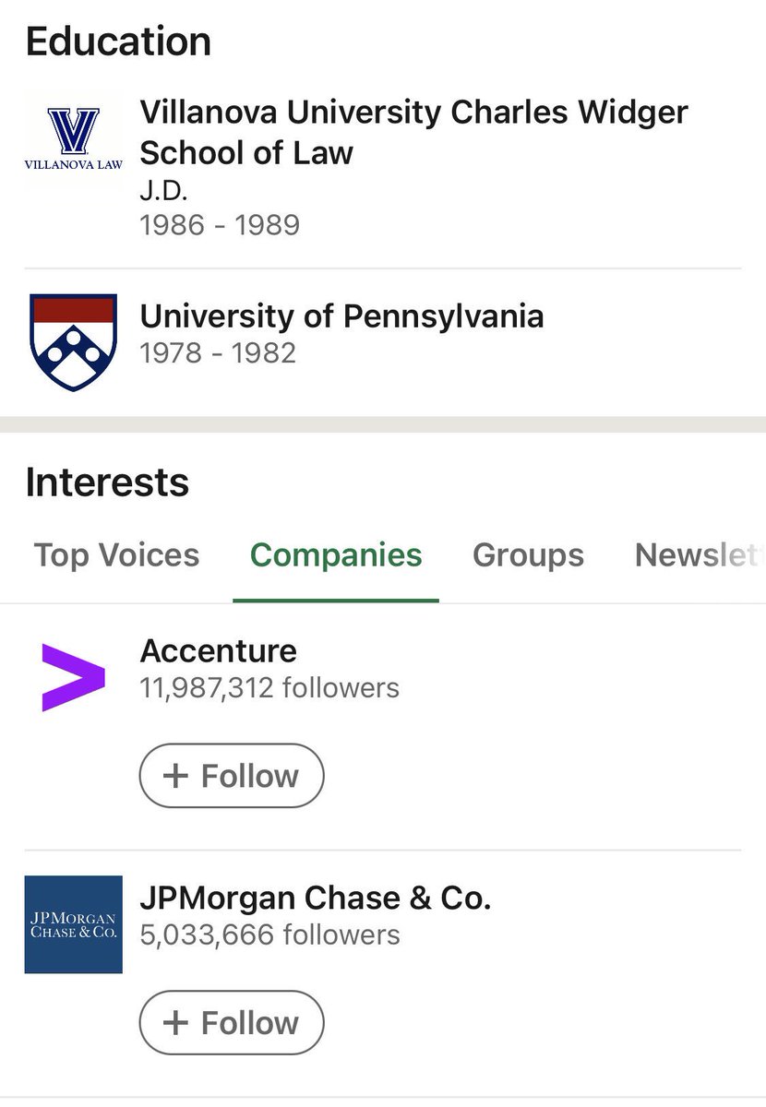Tap the Accenture 11,987,312 followers count
Image resolution: width=766 pixels, height=1107 pixels.
269,687
